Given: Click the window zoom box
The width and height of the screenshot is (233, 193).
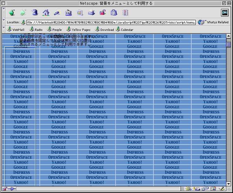Looking at the screenshot, I should [224, 3].
